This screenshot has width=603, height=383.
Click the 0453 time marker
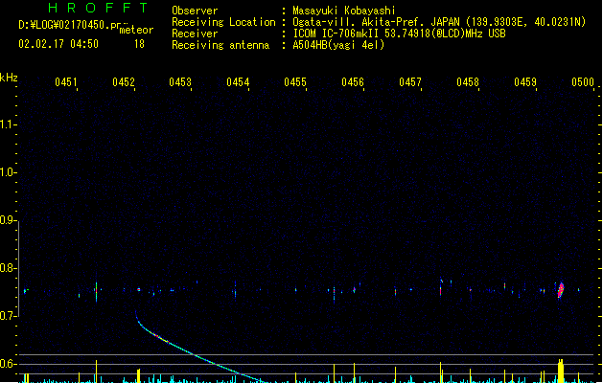pos(180,82)
